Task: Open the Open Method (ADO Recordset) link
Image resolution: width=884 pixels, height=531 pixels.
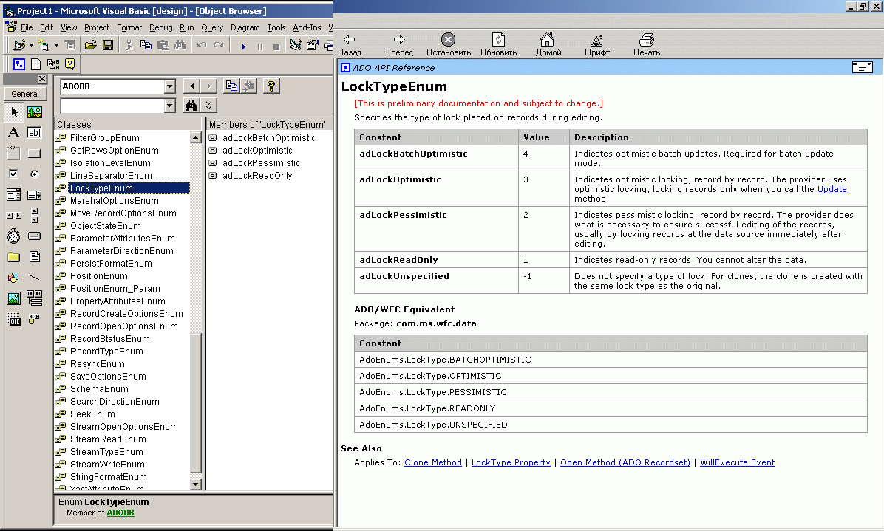Action: 625,462
